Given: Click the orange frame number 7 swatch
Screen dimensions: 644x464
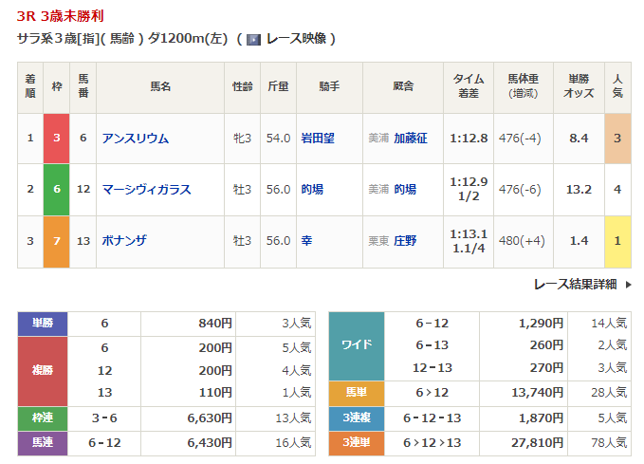Looking at the screenshot, I should pos(57,241).
